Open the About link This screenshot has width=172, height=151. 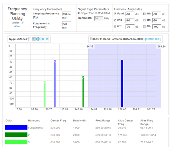[x=17, y=26]
